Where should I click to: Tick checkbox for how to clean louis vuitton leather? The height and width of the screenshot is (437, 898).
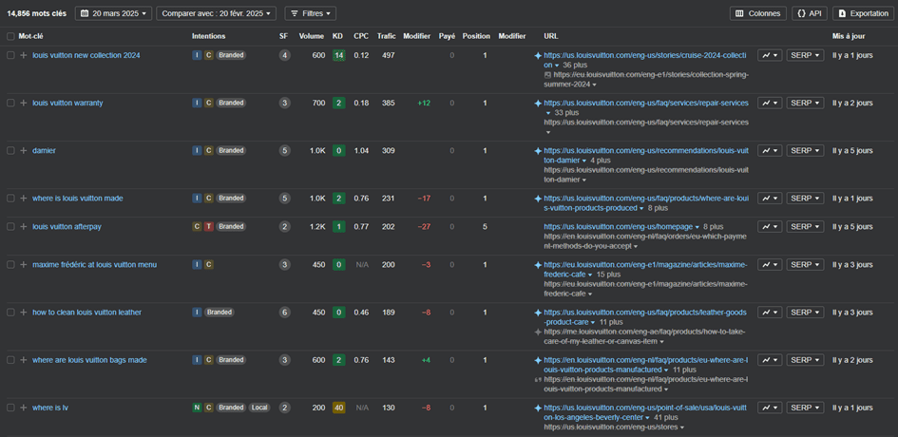[10, 313]
